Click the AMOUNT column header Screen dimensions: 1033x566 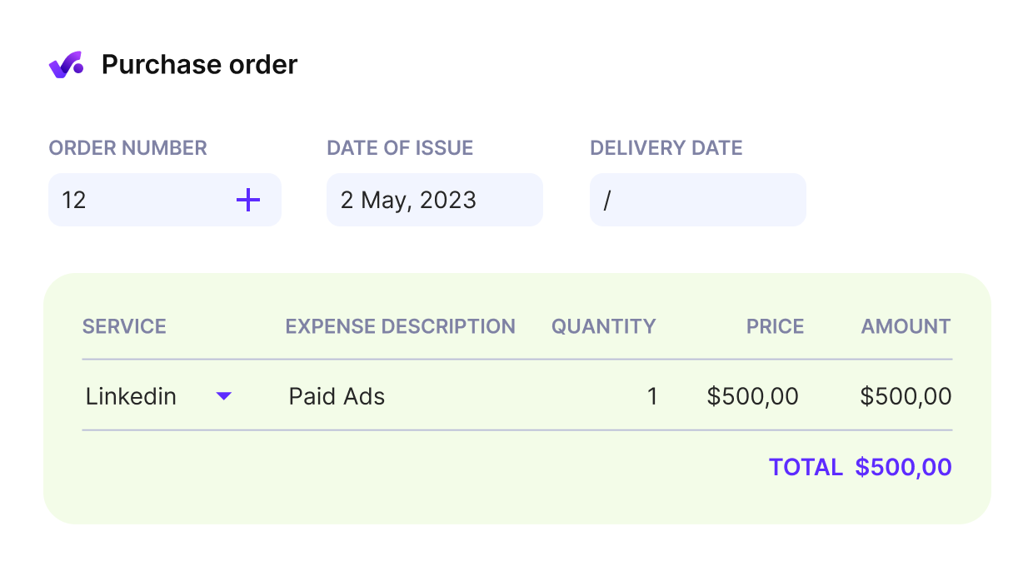906,326
